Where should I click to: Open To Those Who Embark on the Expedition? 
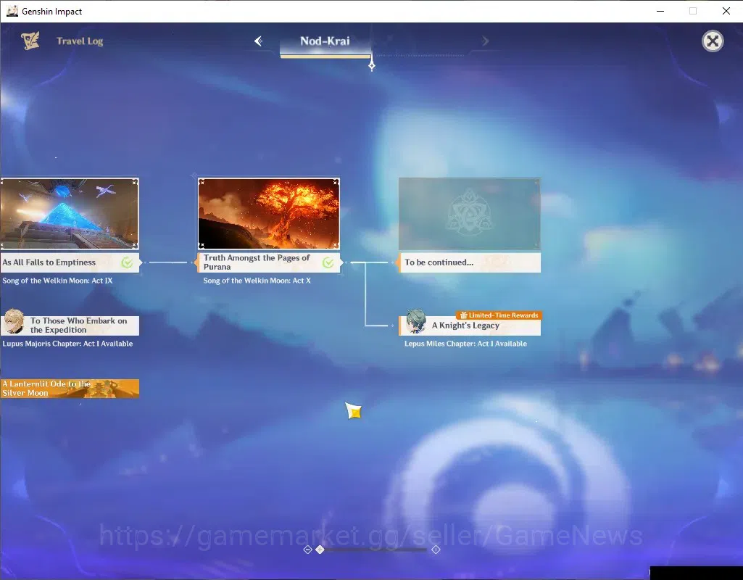(x=70, y=326)
